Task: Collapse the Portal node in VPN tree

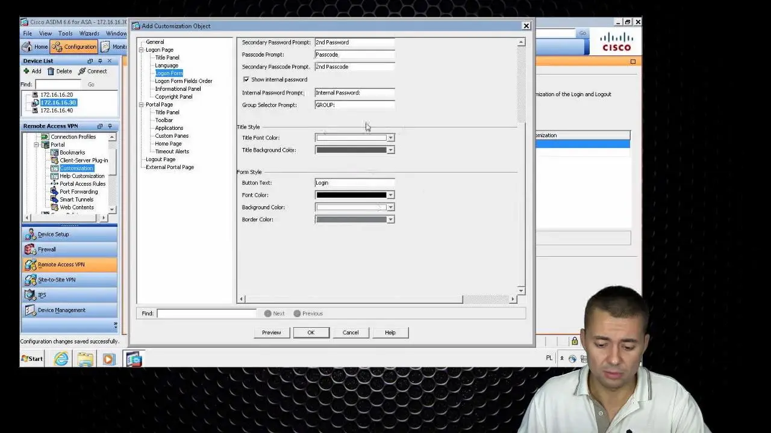Action: click(36, 144)
